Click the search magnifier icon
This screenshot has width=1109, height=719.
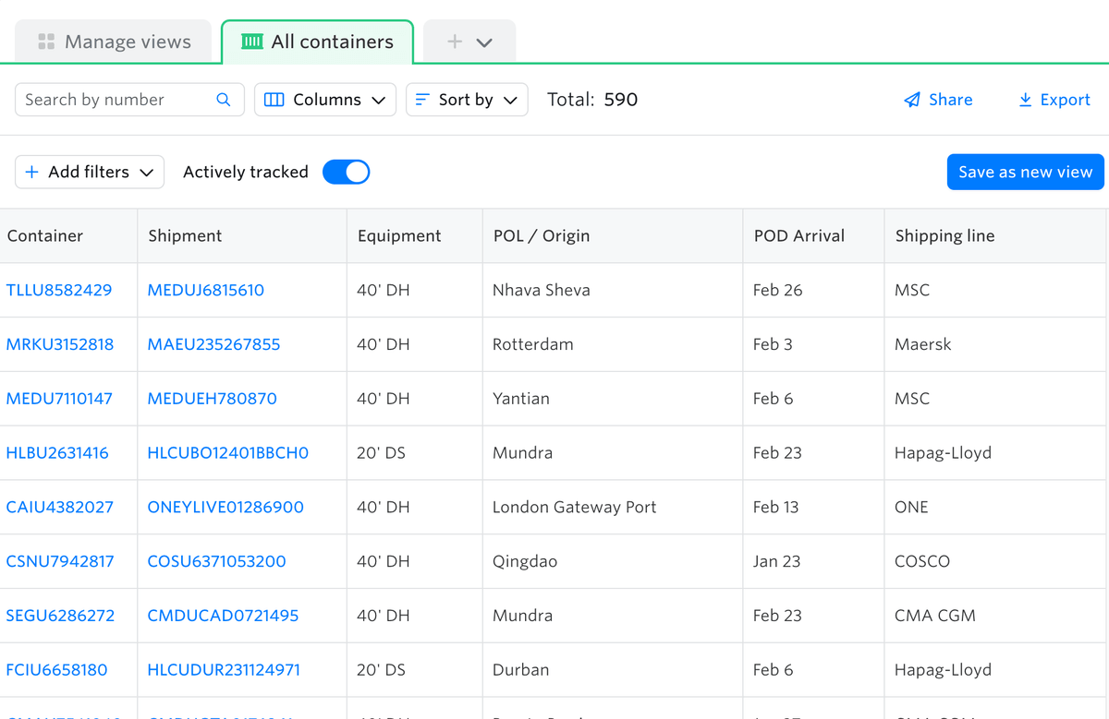[224, 100]
